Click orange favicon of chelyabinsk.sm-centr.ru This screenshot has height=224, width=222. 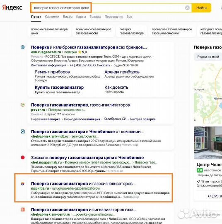23,209
